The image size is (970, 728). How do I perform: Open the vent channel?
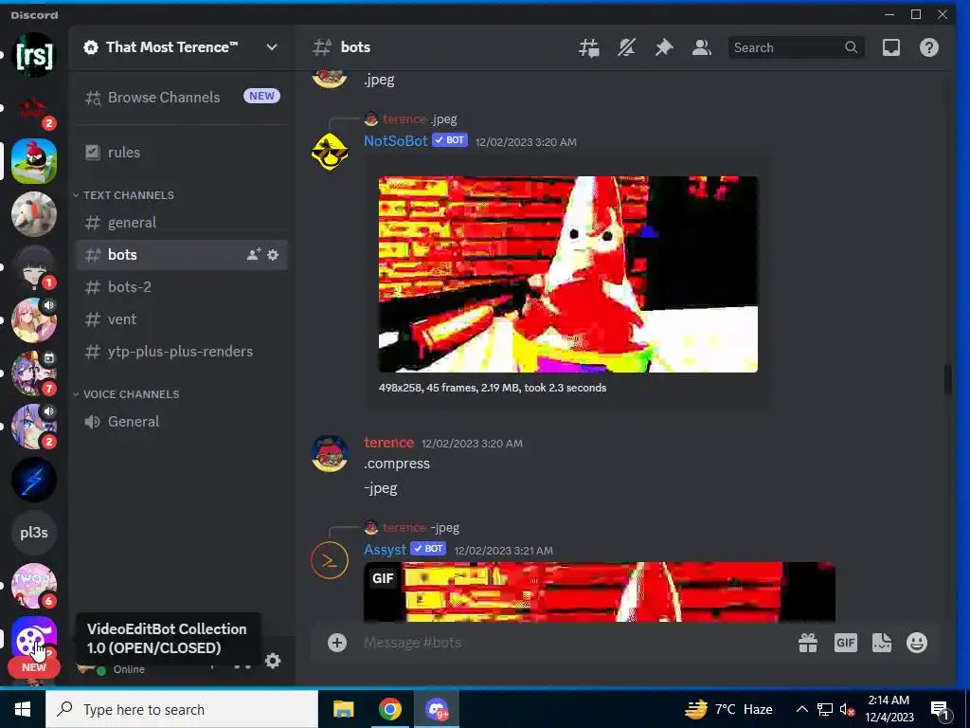(x=182, y=319)
